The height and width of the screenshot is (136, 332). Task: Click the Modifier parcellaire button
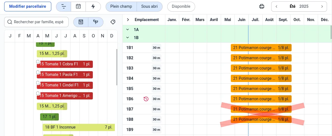tap(28, 7)
